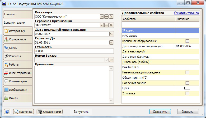Screen dimensions: 206x118
Task: Open supplier lookup with ellipsis button
Action: point(106,17)
